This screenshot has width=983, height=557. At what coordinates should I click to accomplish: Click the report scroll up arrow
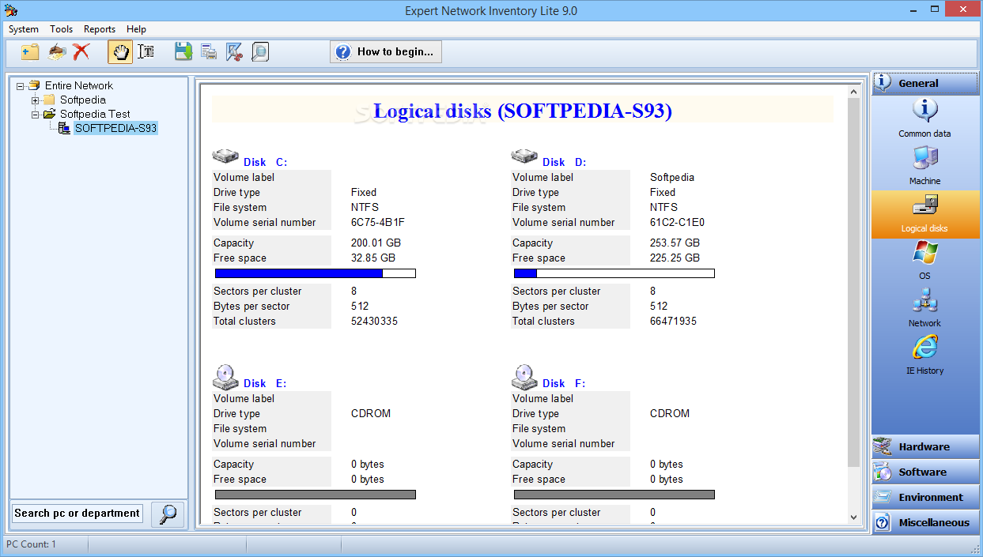click(854, 92)
